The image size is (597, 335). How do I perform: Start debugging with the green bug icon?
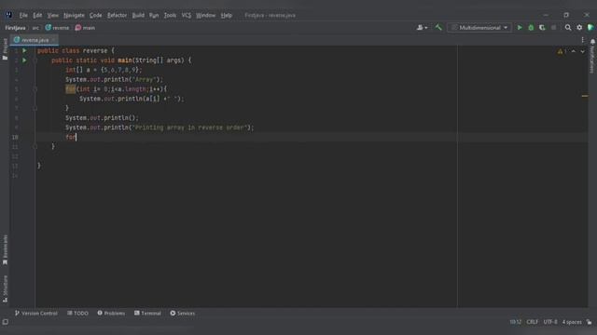click(531, 28)
